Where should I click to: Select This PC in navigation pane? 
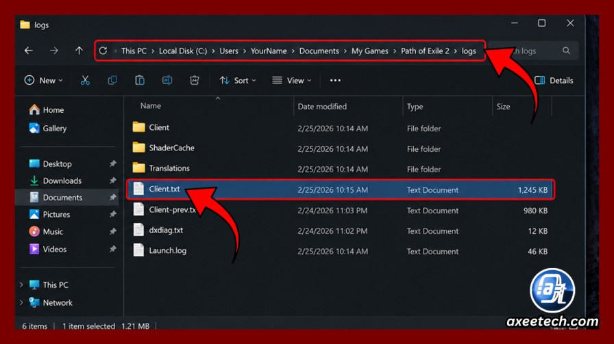click(x=49, y=285)
